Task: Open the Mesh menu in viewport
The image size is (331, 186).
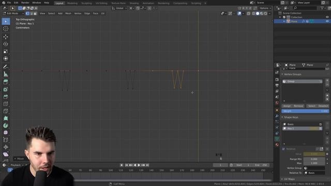Action: coord(68,13)
